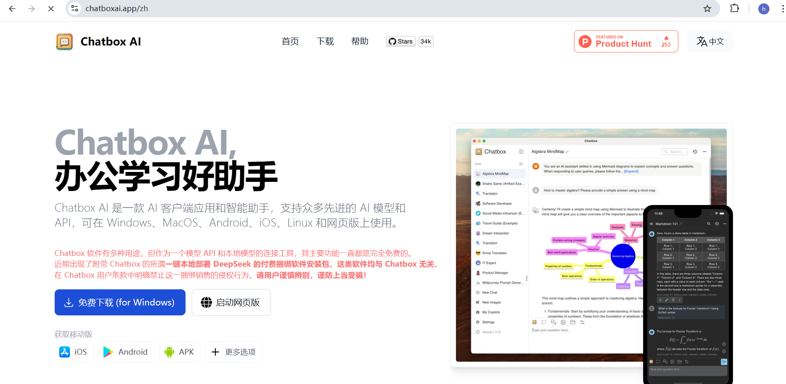Image resolution: width=786 pixels, height=384 pixels.
Task: Click the Chatbox AI brand name
Action: pyautogui.click(x=111, y=42)
